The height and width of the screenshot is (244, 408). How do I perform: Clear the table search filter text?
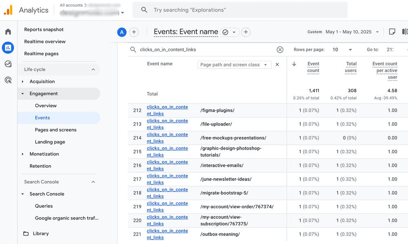[280, 50]
